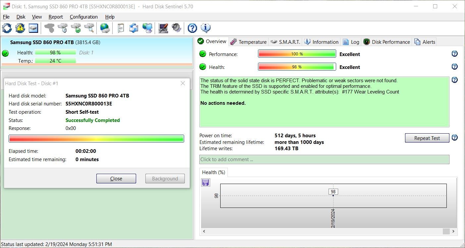Image resolution: width=465 pixels, height=248 pixels.
Task: Click the serial number S5HXNC0R800013E in dialog
Action: 89,104
